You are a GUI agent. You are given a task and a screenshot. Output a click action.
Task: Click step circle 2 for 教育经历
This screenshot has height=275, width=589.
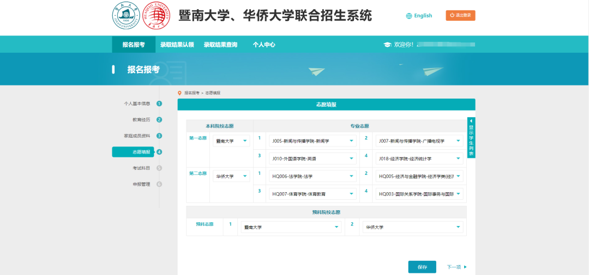point(159,120)
